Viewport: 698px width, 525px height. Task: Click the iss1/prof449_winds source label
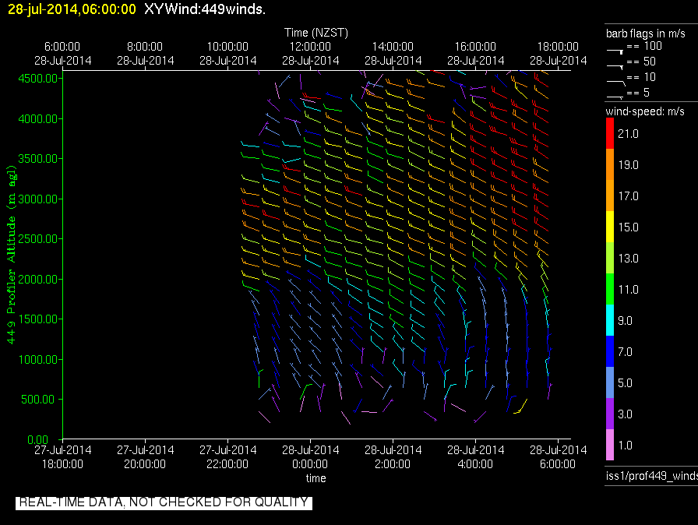tap(651, 475)
